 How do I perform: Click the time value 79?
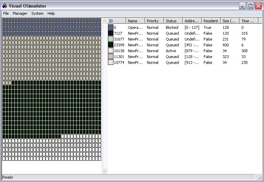click(x=243, y=39)
